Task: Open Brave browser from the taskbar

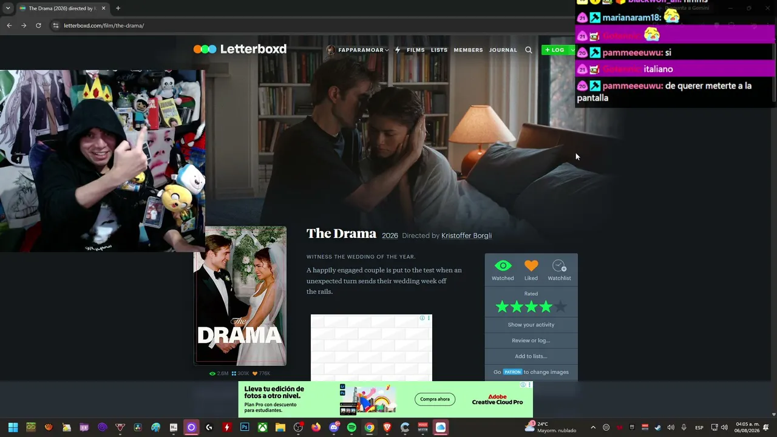Action: click(x=387, y=427)
